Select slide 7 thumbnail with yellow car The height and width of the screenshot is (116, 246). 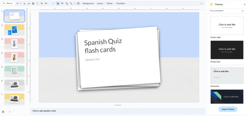[x=14, y=99]
